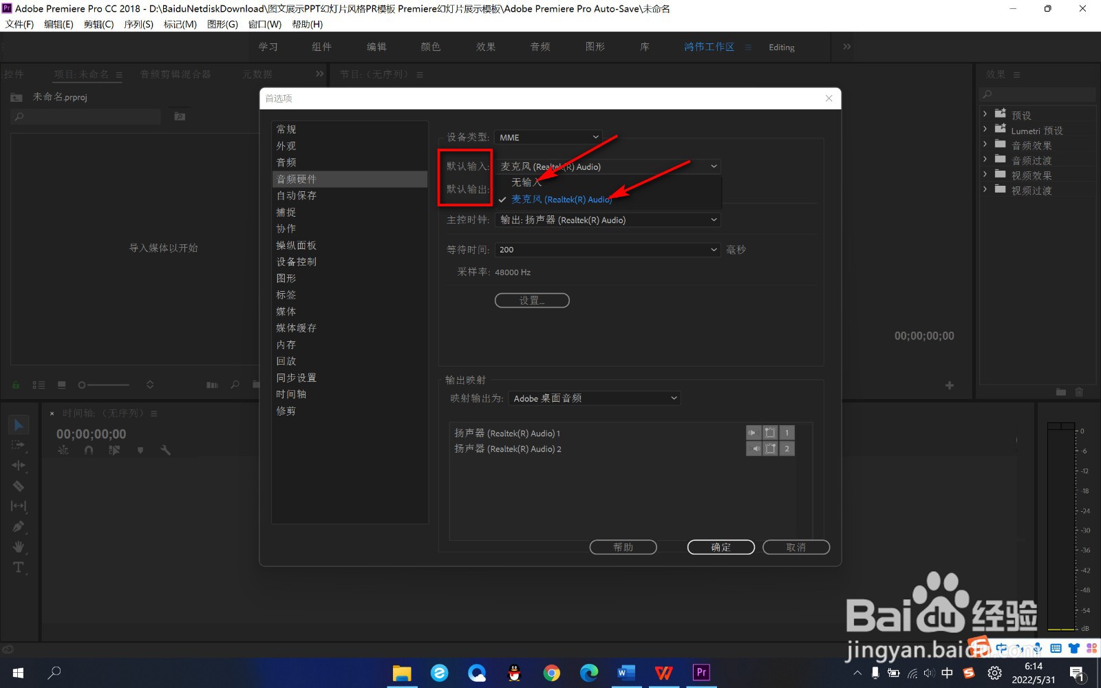
Task: Switch project panel to icon view
Action: pos(62,385)
